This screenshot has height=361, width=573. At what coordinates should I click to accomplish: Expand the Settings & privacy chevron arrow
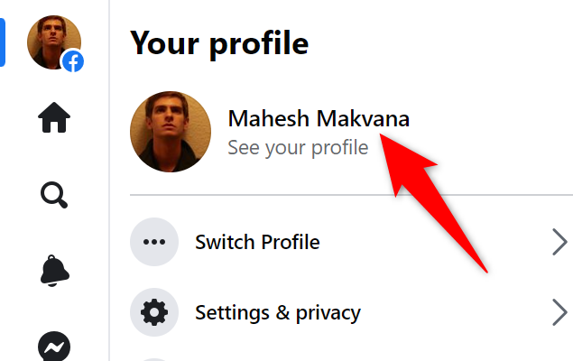[559, 313]
